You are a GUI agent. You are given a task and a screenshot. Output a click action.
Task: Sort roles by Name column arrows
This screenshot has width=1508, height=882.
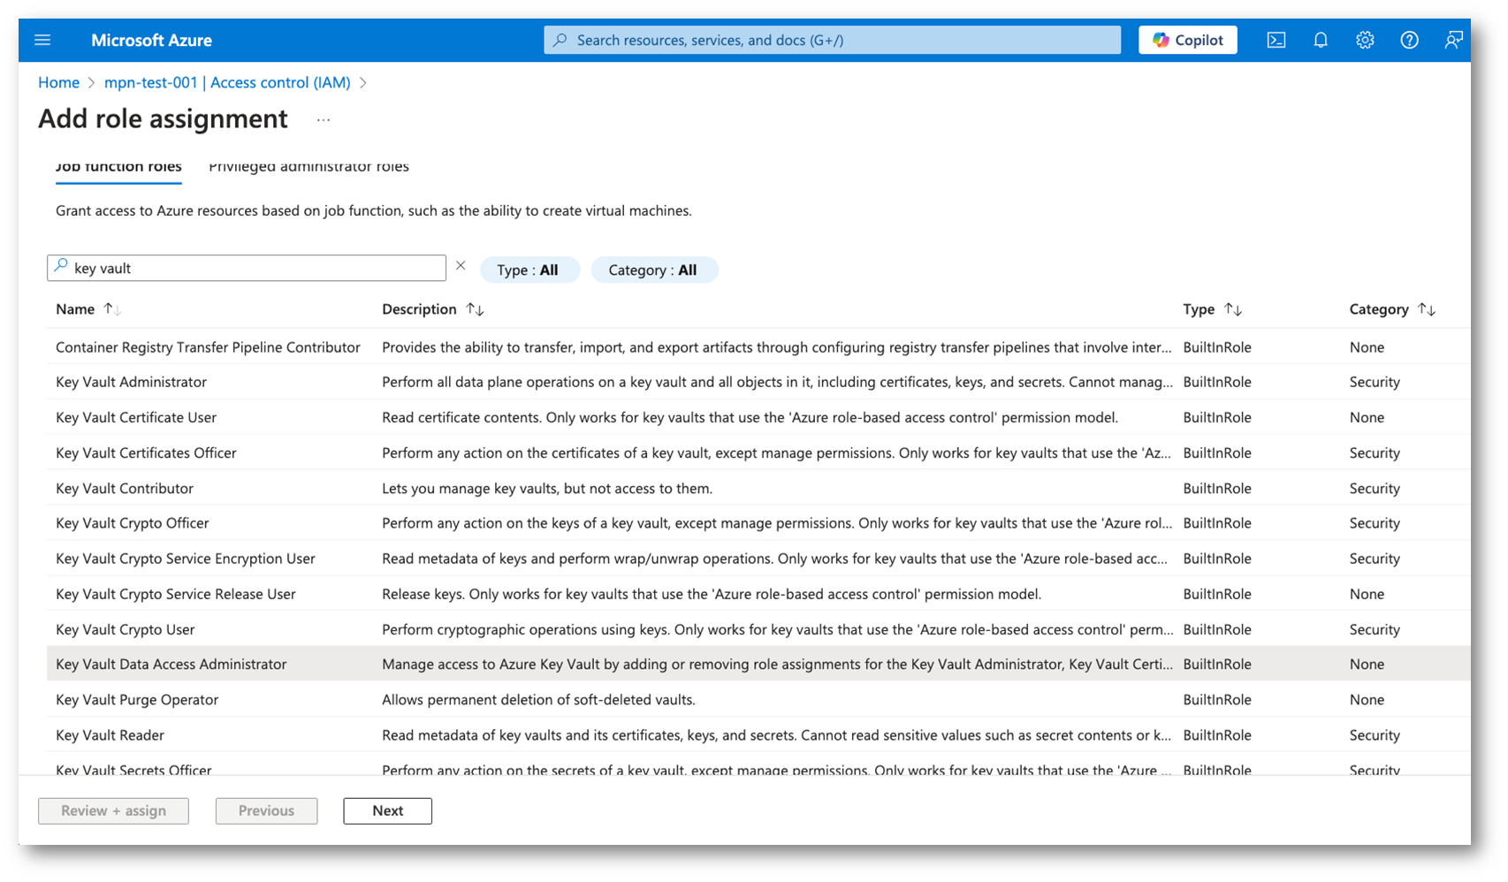112,309
